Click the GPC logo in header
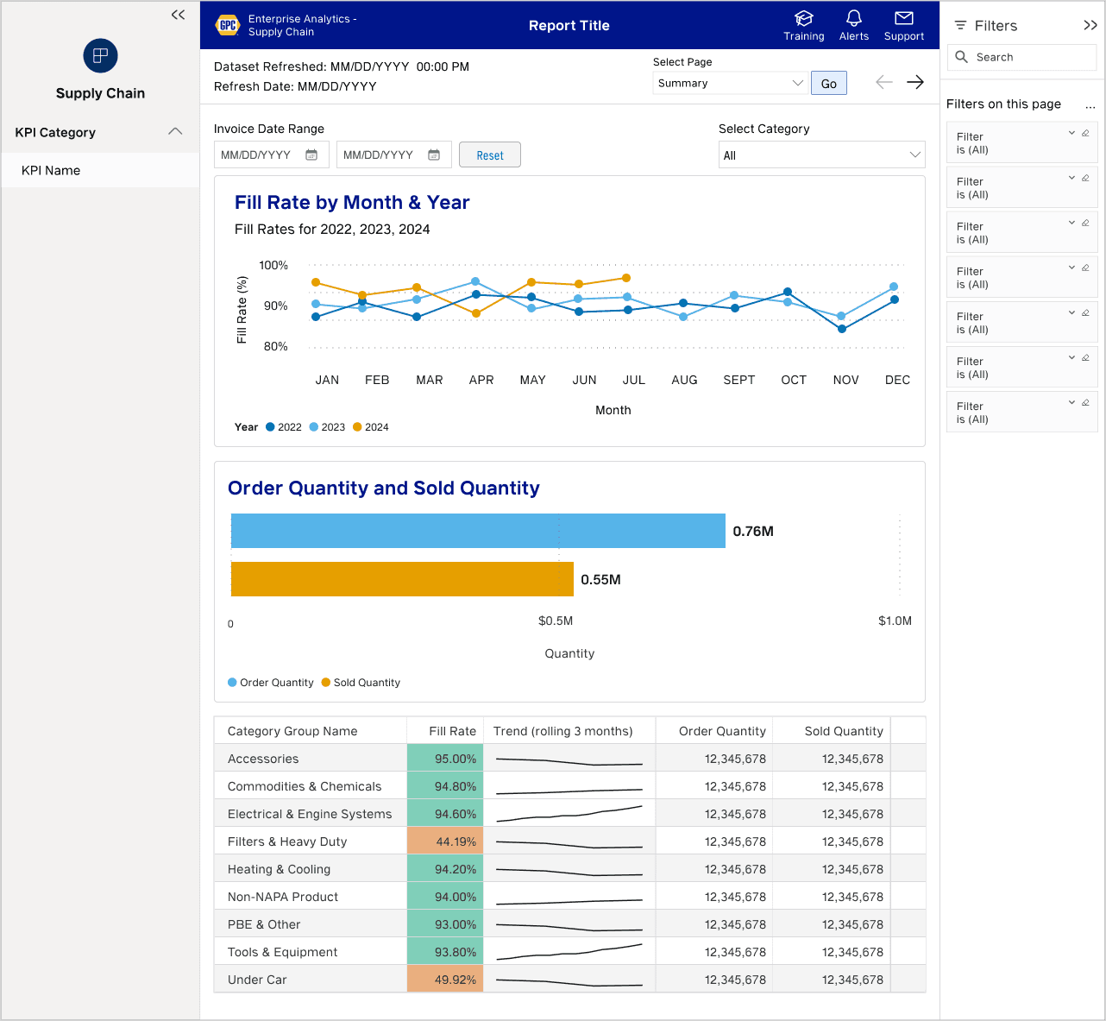The height and width of the screenshot is (1021, 1106). tap(227, 25)
